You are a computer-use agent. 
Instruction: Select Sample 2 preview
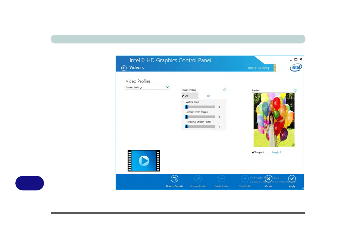pyautogui.click(x=276, y=153)
